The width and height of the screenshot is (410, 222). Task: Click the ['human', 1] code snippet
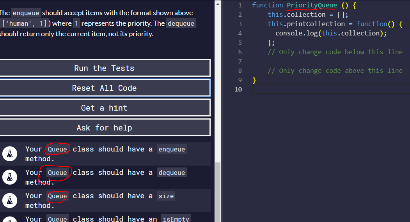[x=24, y=23]
